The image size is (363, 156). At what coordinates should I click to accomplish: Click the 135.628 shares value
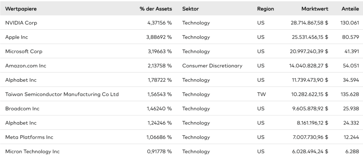pos(350,94)
